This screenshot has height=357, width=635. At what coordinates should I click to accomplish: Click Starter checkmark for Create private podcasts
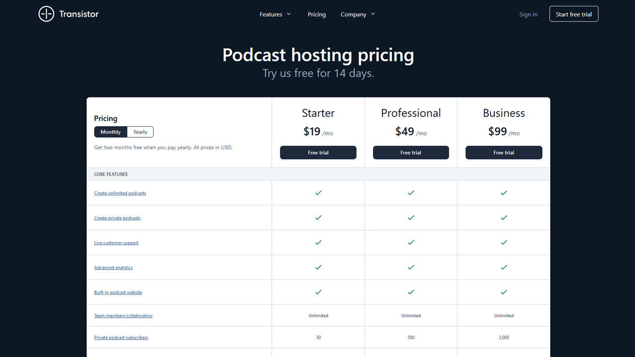(x=318, y=218)
